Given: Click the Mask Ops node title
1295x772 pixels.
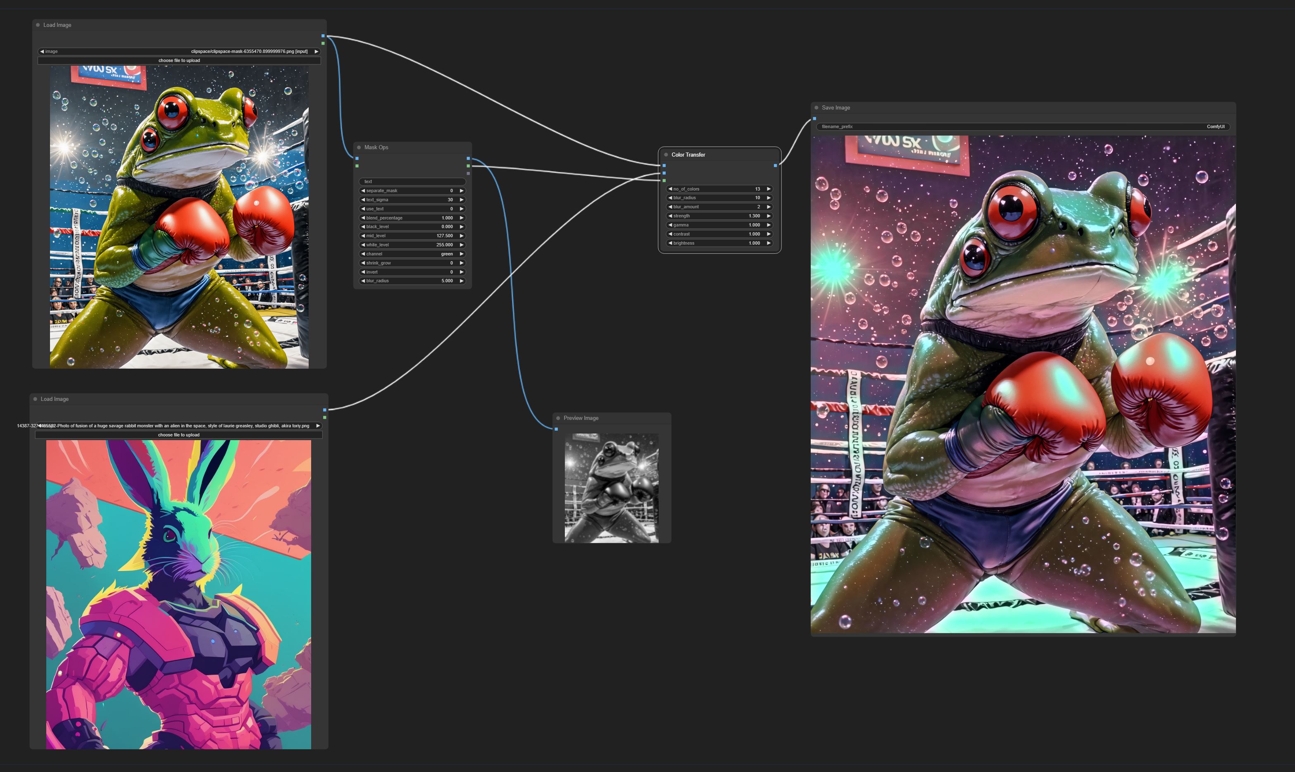Looking at the screenshot, I should [376, 147].
